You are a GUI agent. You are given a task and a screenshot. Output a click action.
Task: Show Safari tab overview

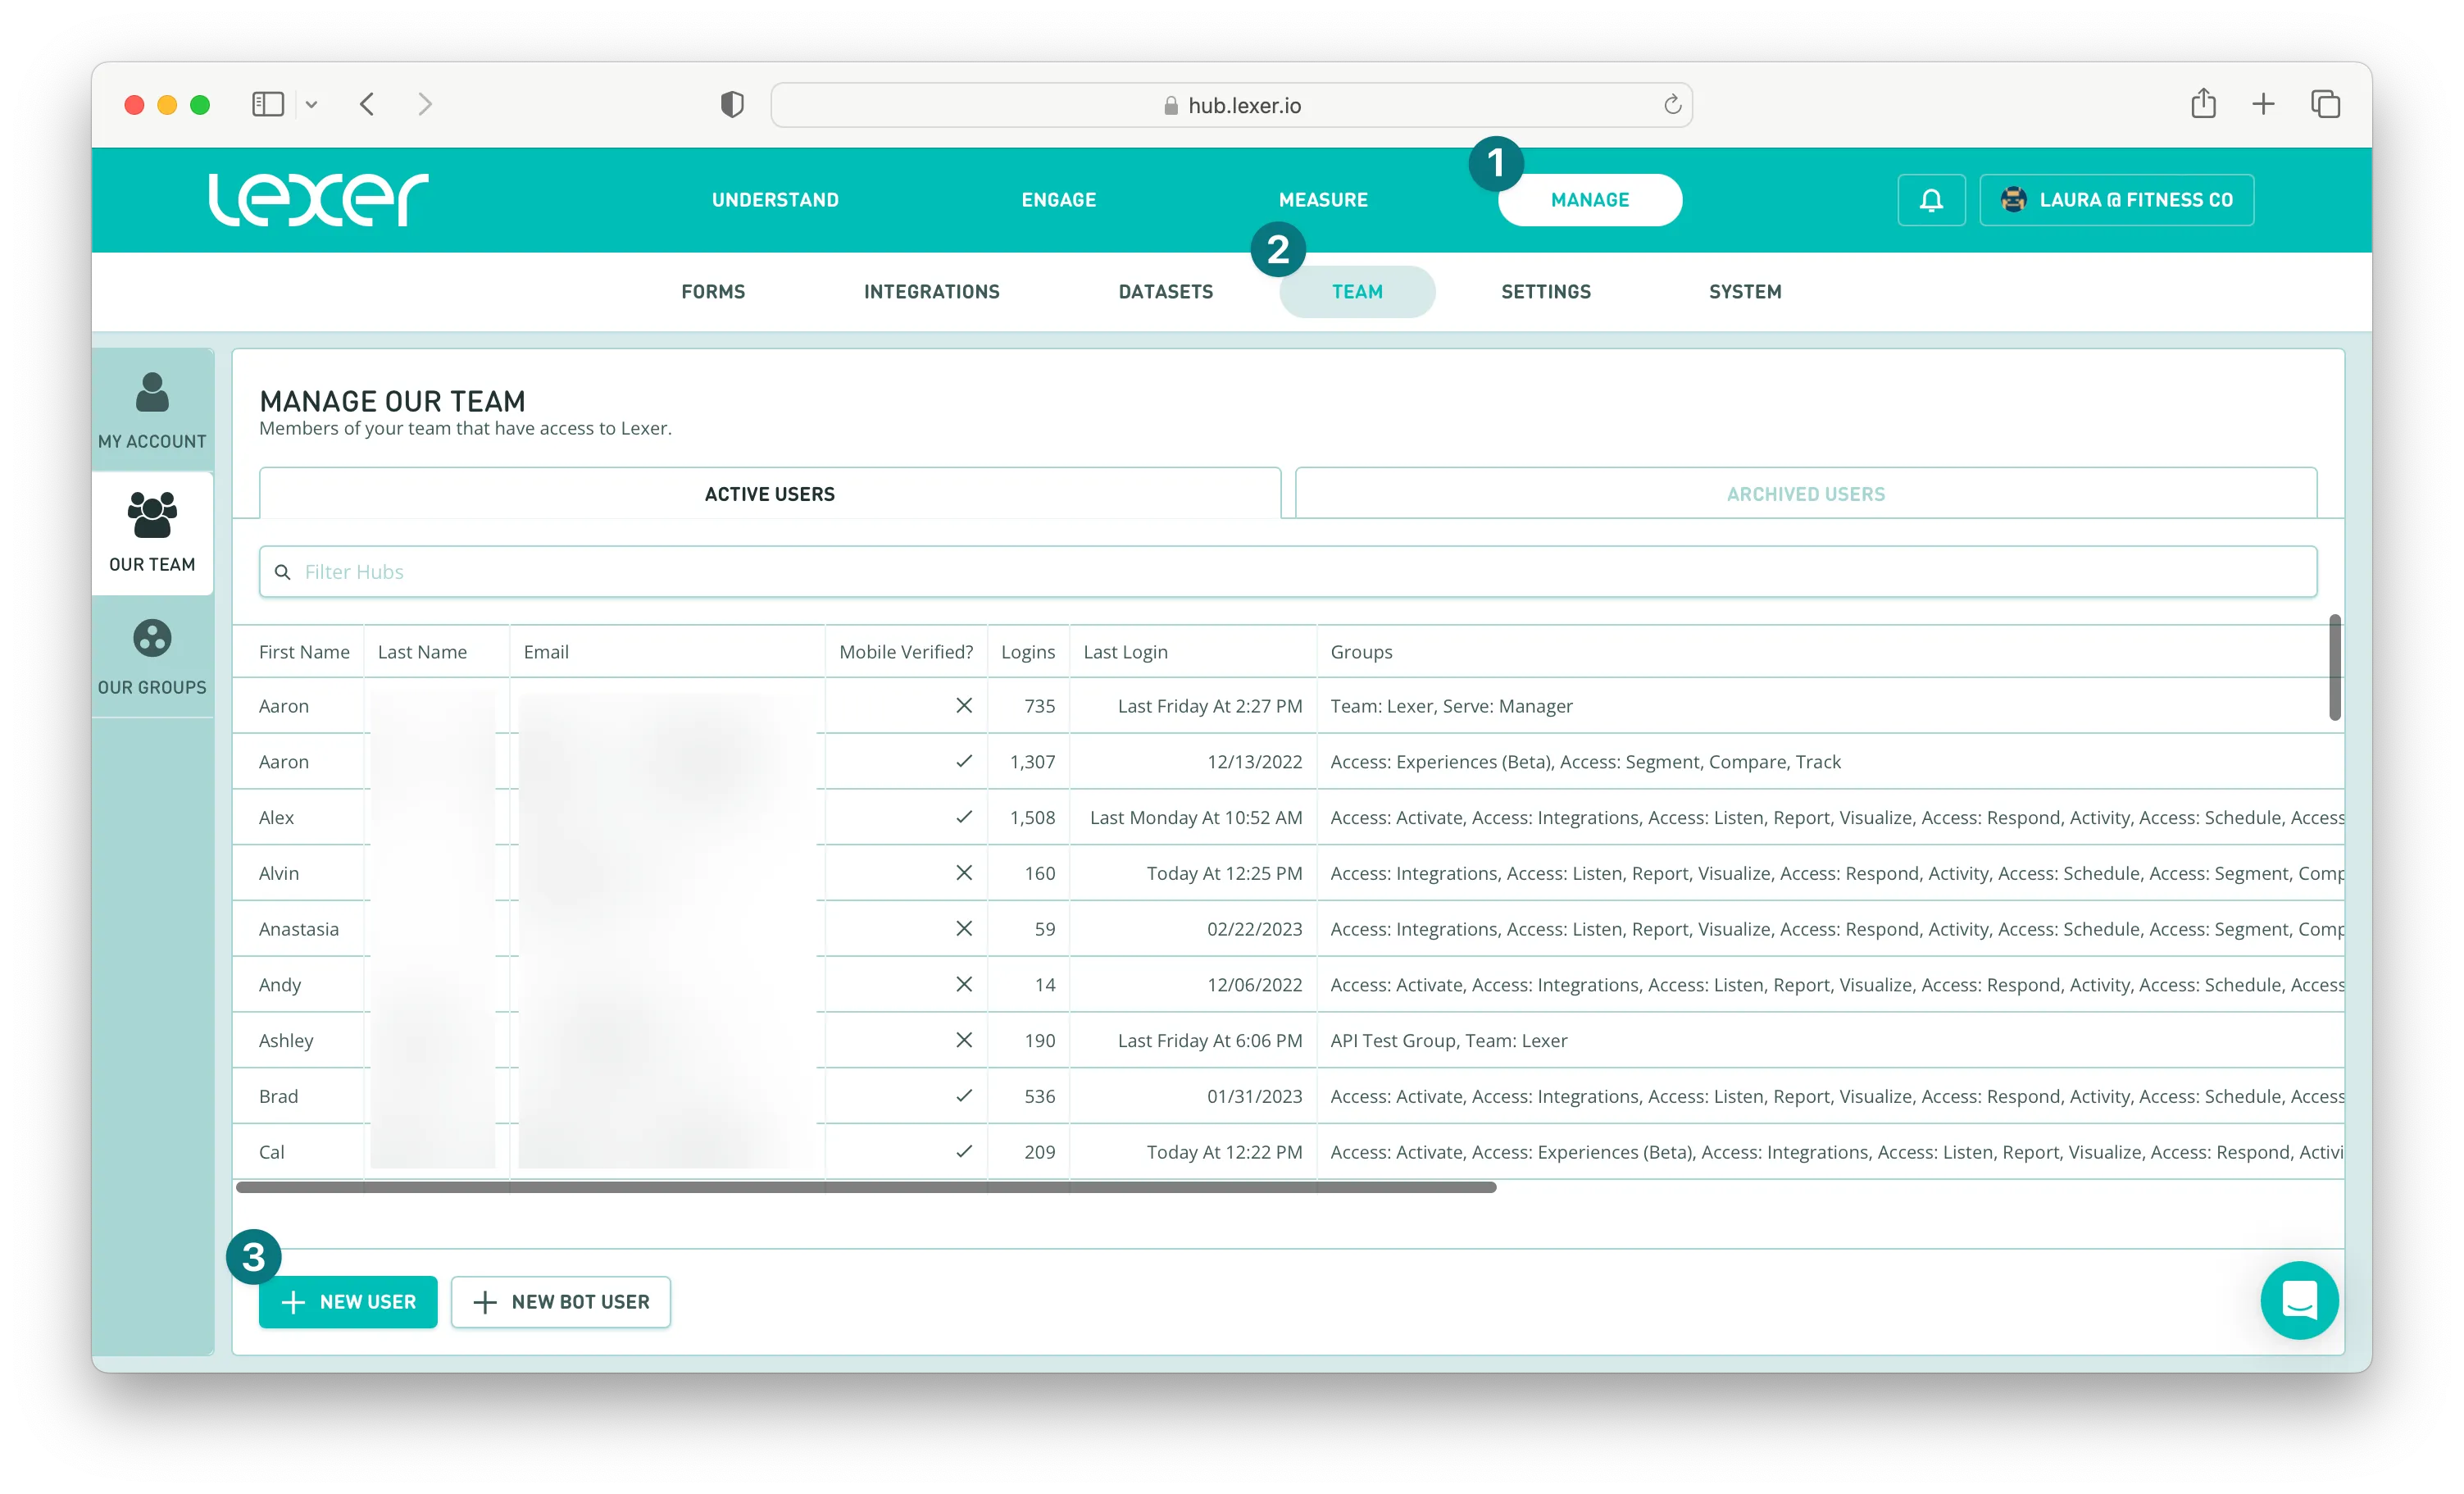click(2325, 104)
